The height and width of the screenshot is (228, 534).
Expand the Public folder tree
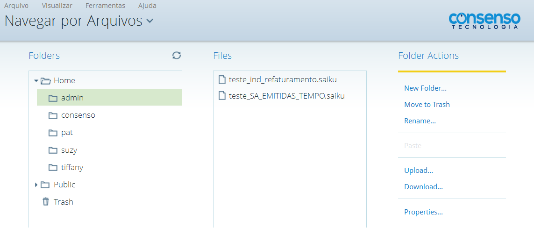click(36, 185)
